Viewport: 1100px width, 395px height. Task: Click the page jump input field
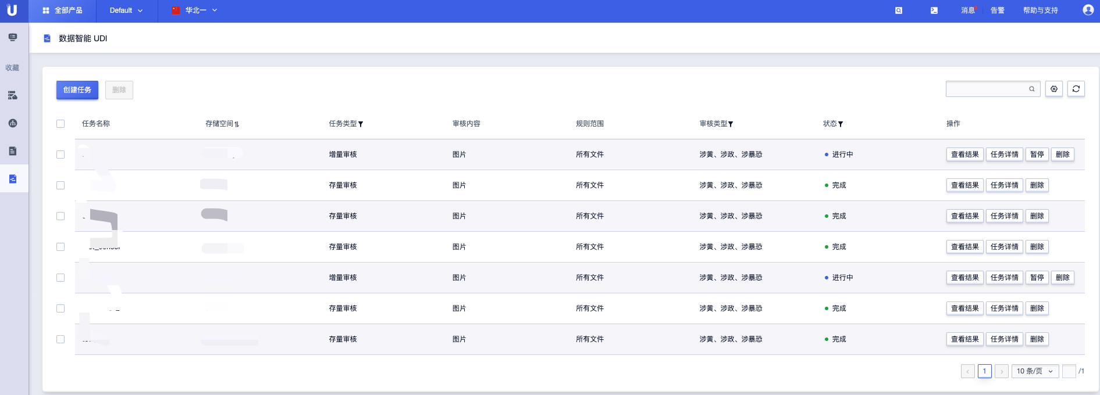click(1069, 371)
